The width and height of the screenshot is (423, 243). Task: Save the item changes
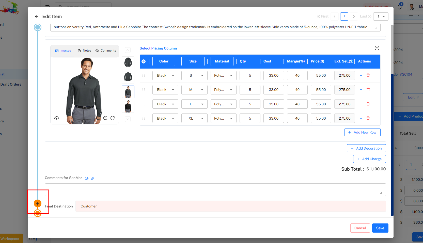tap(380, 228)
